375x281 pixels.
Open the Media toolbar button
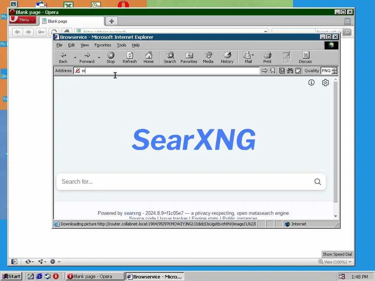point(208,57)
